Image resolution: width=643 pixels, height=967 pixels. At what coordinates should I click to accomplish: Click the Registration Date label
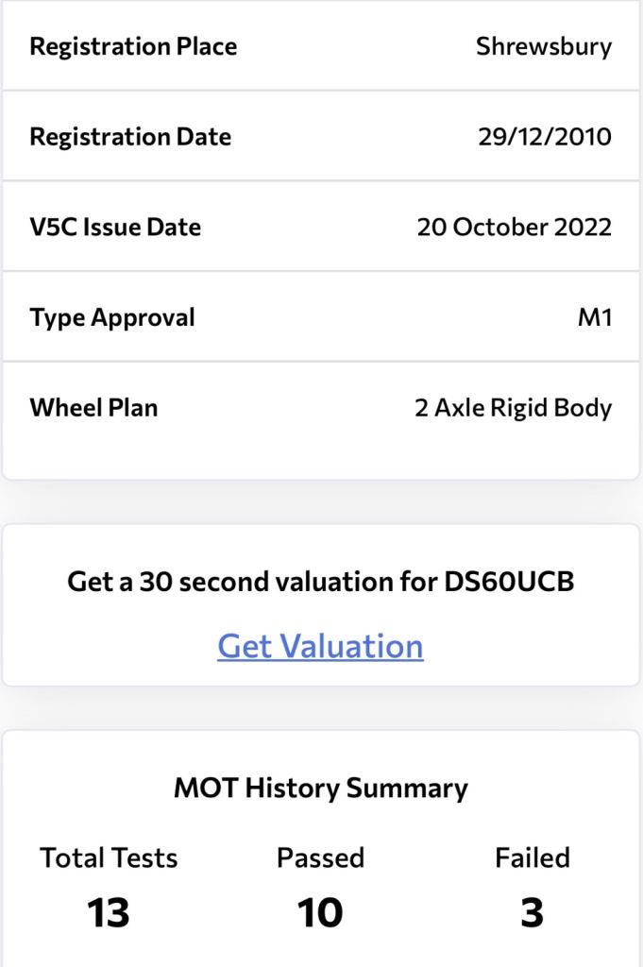coord(130,137)
